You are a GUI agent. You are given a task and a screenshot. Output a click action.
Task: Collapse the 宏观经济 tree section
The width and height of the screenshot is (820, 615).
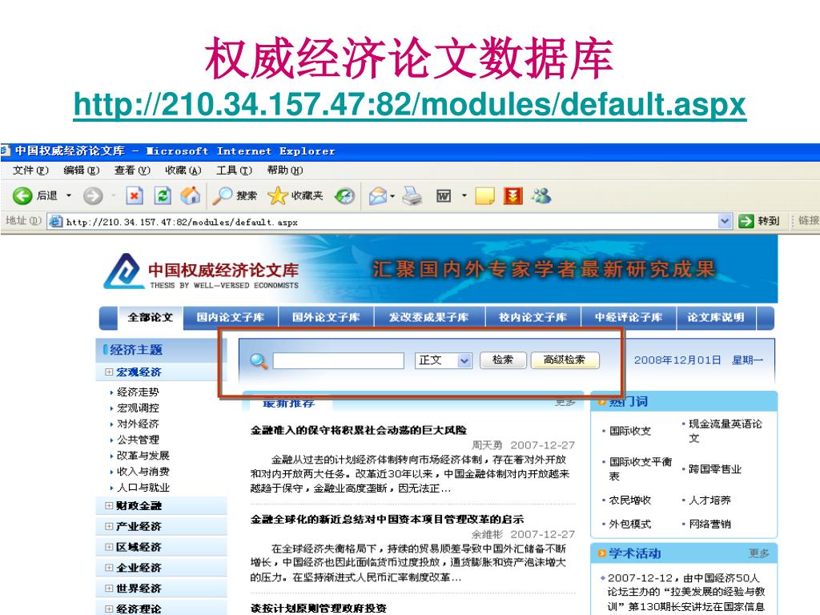(x=109, y=372)
